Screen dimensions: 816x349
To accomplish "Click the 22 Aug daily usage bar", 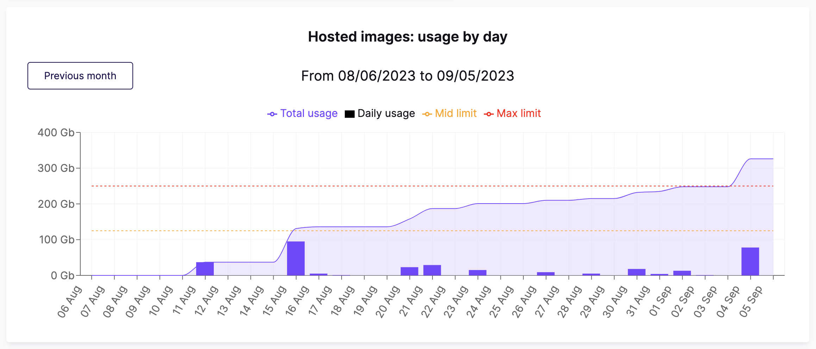I will (432, 270).
